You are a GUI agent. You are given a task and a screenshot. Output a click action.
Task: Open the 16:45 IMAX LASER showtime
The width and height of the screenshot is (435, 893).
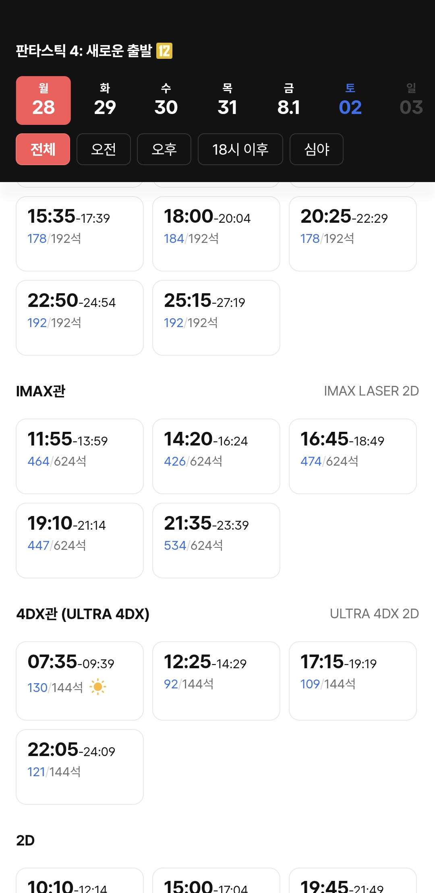pos(353,456)
